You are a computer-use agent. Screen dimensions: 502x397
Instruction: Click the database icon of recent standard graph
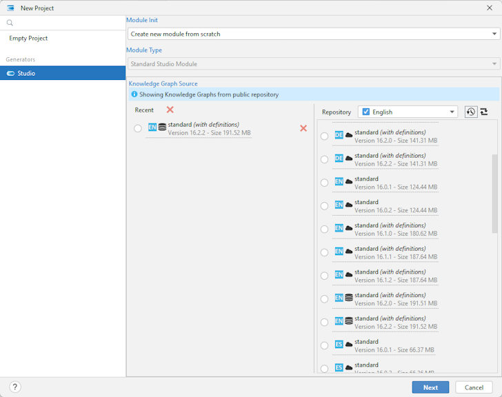(x=162, y=128)
